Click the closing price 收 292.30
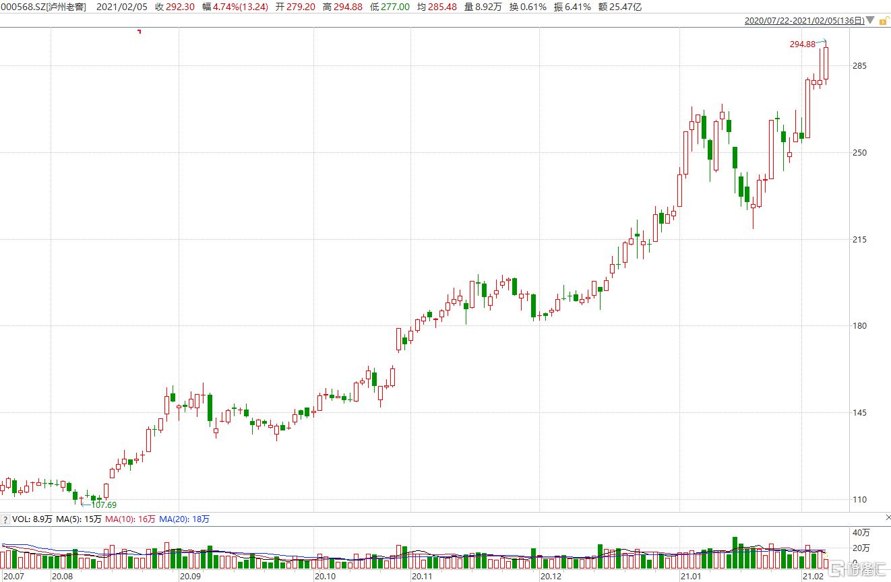The height and width of the screenshot is (582, 891). coord(175,7)
